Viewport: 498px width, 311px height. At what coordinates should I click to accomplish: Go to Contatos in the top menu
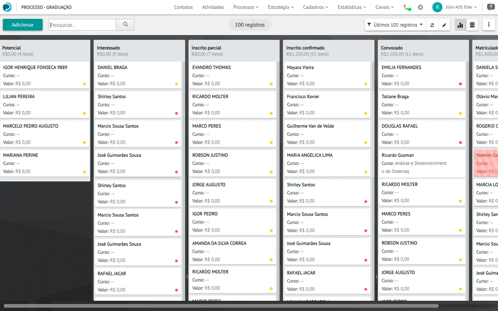(x=183, y=7)
